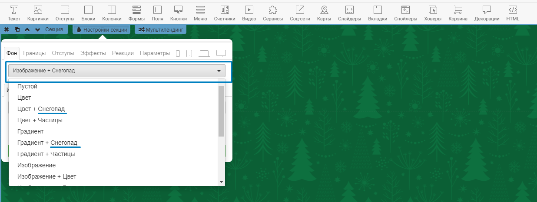Click the Колонки layout icon

point(112,13)
